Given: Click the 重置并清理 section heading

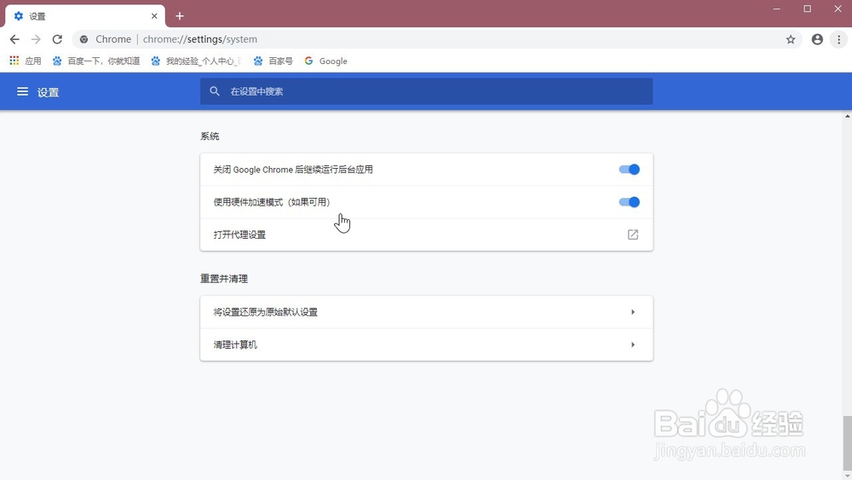Looking at the screenshot, I should point(224,279).
